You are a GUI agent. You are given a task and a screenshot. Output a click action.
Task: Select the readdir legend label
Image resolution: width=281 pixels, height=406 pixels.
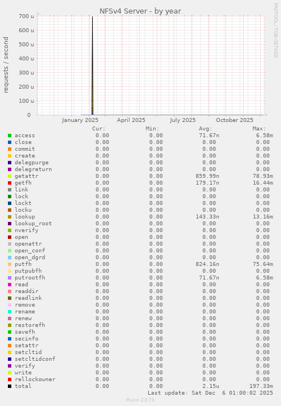[27, 291]
